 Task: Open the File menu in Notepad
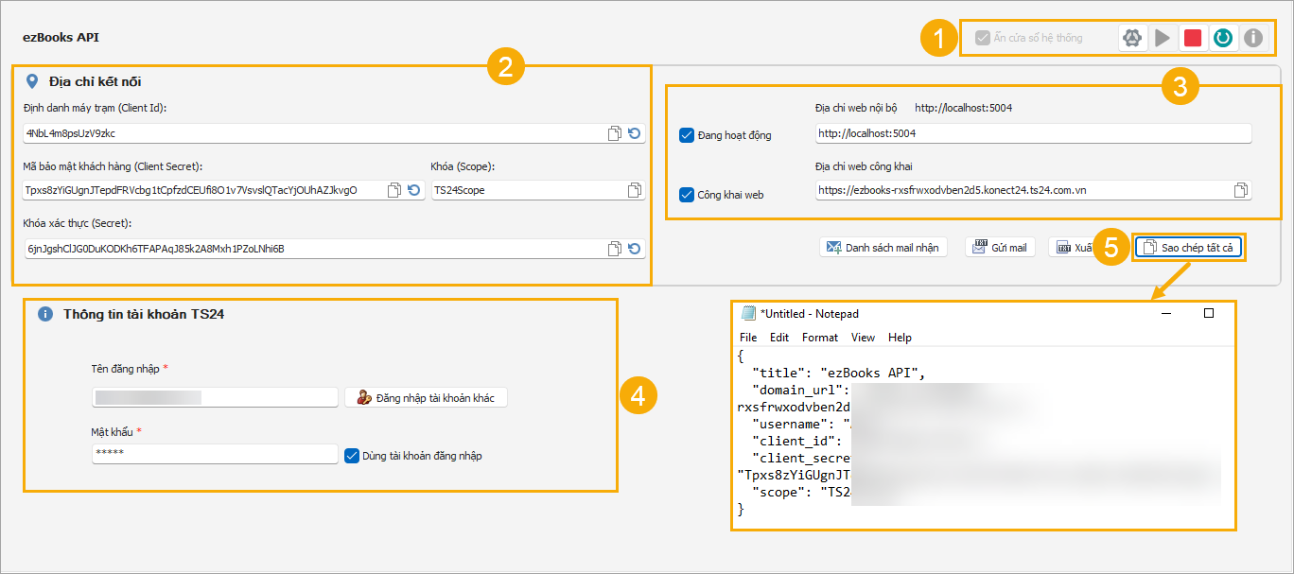click(748, 338)
